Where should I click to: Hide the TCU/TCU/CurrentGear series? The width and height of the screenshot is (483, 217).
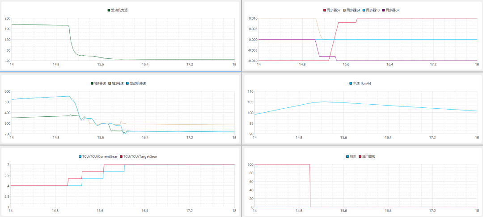pyautogui.click(x=99, y=156)
